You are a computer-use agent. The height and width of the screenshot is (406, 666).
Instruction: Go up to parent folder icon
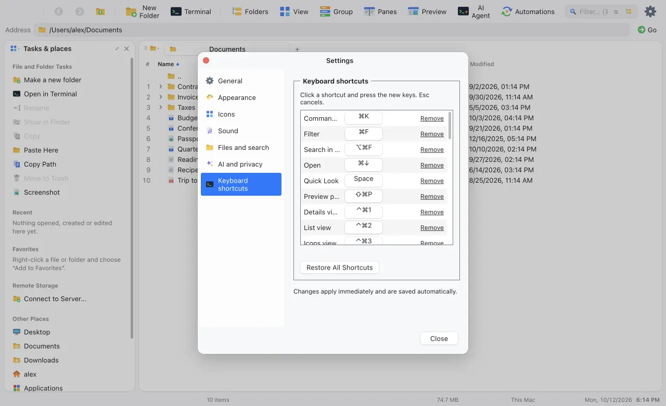click(100, 11)
